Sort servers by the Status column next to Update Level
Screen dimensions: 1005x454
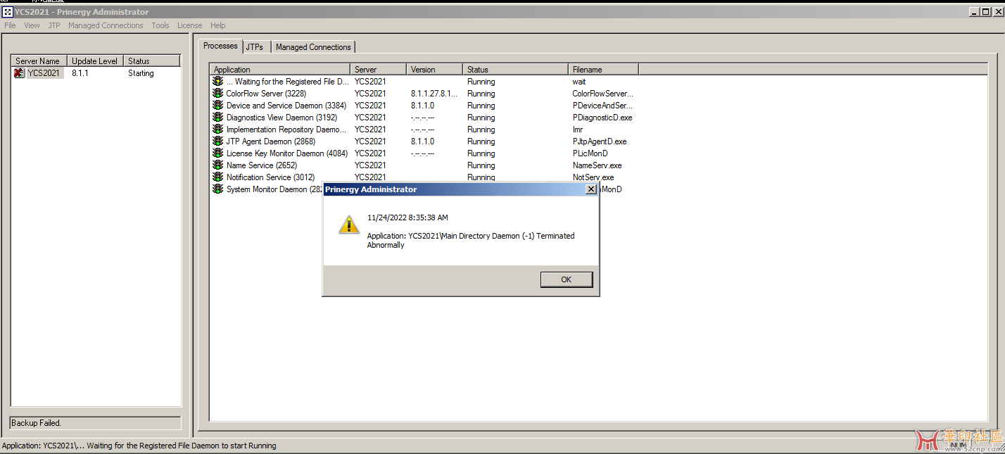[x=152, y=61]
